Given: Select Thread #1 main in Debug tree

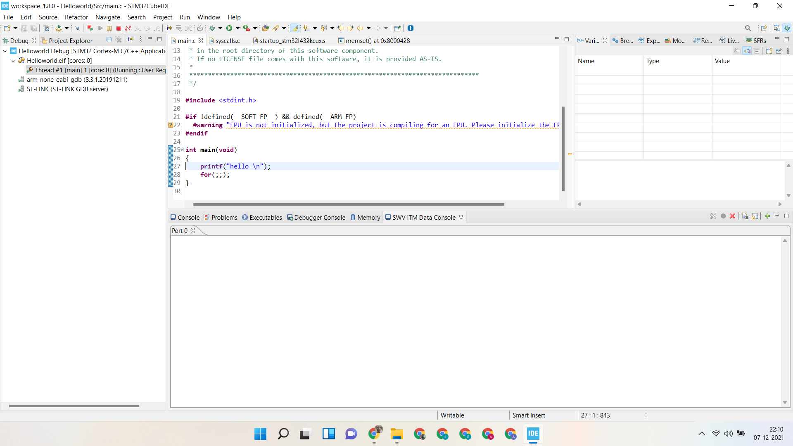Looking at the screenshot, I should click(96, 70).
